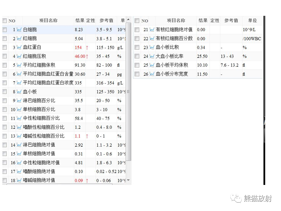Click 单位 column header in right table
The image size is (281, 211).
(x=253, y=21)
